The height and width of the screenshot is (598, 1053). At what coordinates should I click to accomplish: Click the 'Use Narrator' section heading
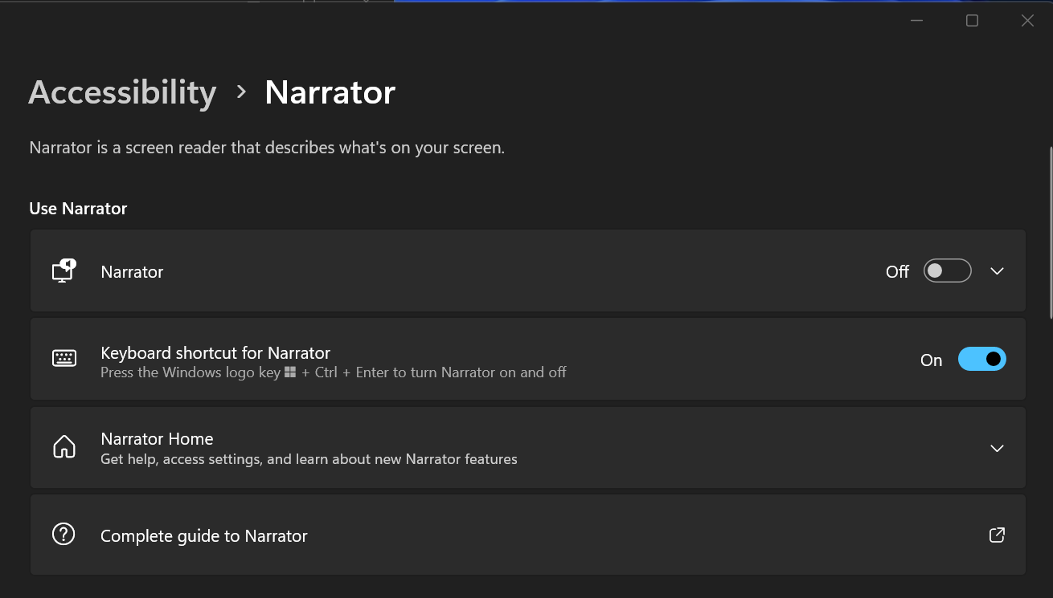[78, 209]
